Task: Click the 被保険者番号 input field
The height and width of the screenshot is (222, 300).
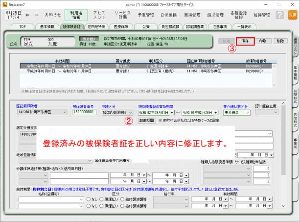Action: (85, 112)
